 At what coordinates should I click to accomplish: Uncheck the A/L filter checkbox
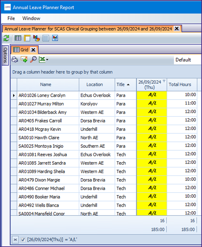(23, 240)
